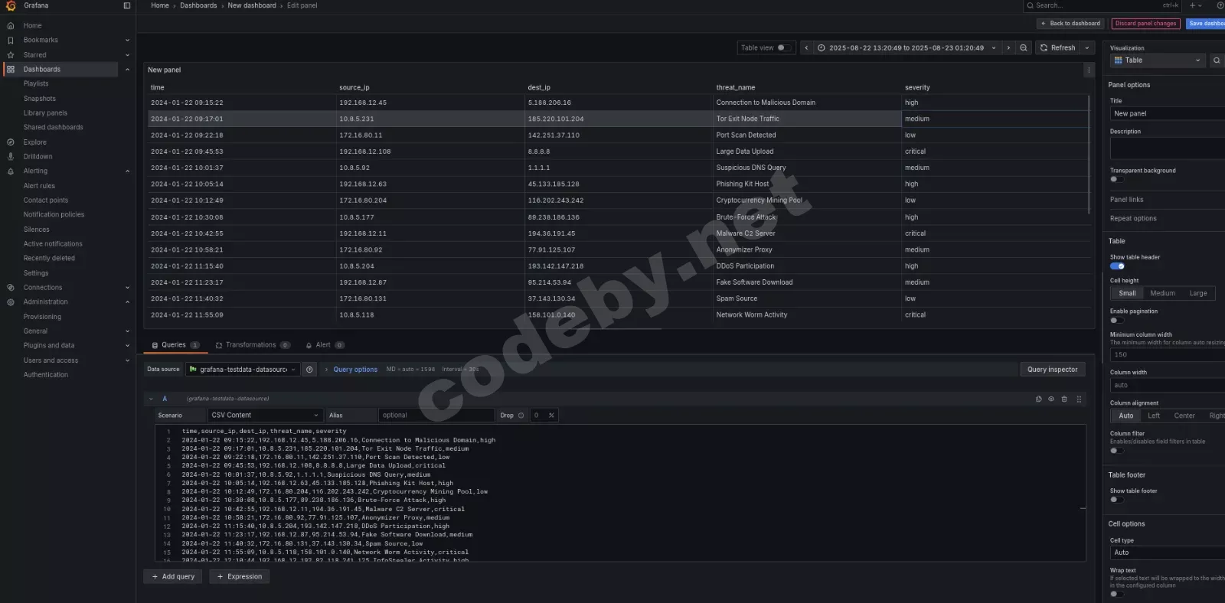Screen dimensions: 1225x603
Task: Choose Large cell height
Action: point(1198,293)
